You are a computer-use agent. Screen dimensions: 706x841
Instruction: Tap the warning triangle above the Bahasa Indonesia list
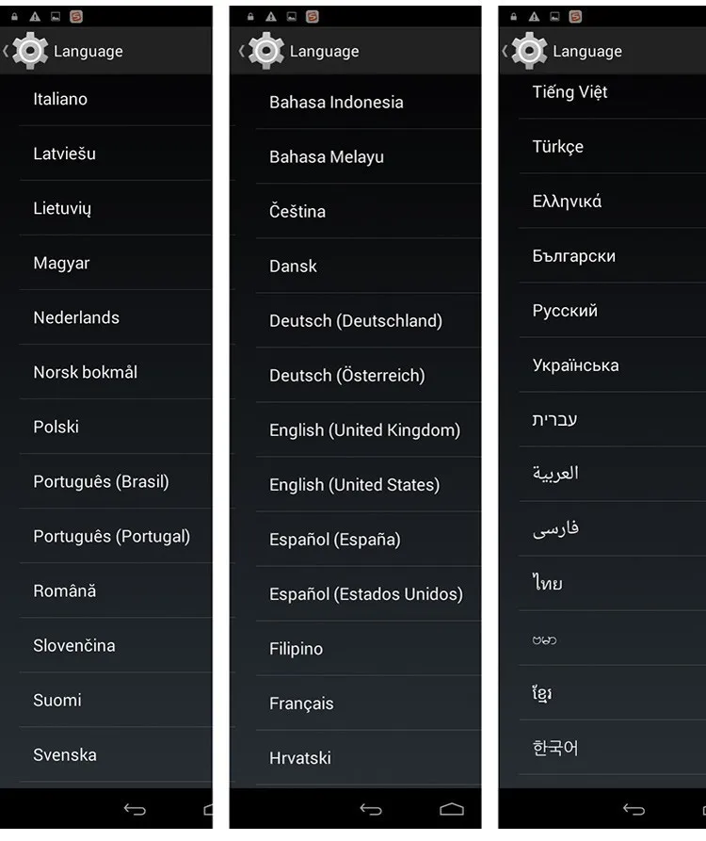click(x=271, y=17)
